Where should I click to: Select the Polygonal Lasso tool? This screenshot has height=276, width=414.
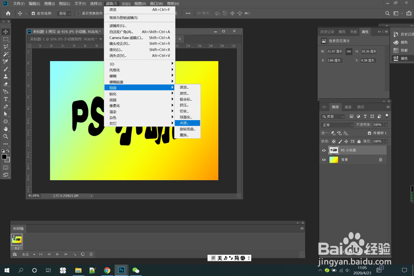tap(6, 47)
